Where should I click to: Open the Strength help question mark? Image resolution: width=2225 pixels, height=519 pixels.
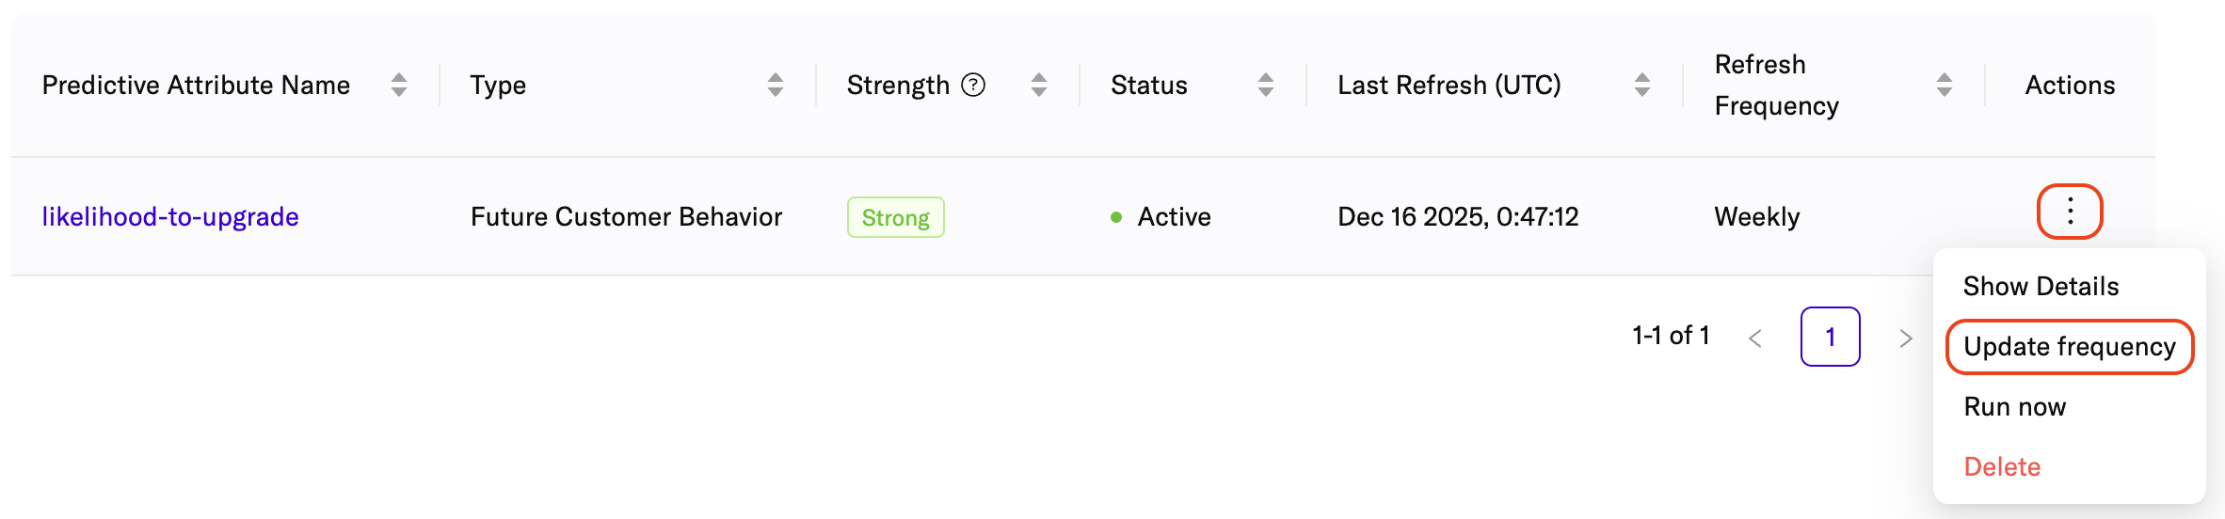(973, 86)
